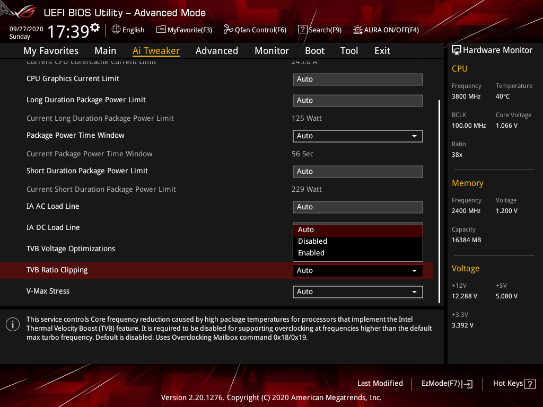
Task: Expand the V-Max Stress dropdown arrow
Action: [414, 292]
